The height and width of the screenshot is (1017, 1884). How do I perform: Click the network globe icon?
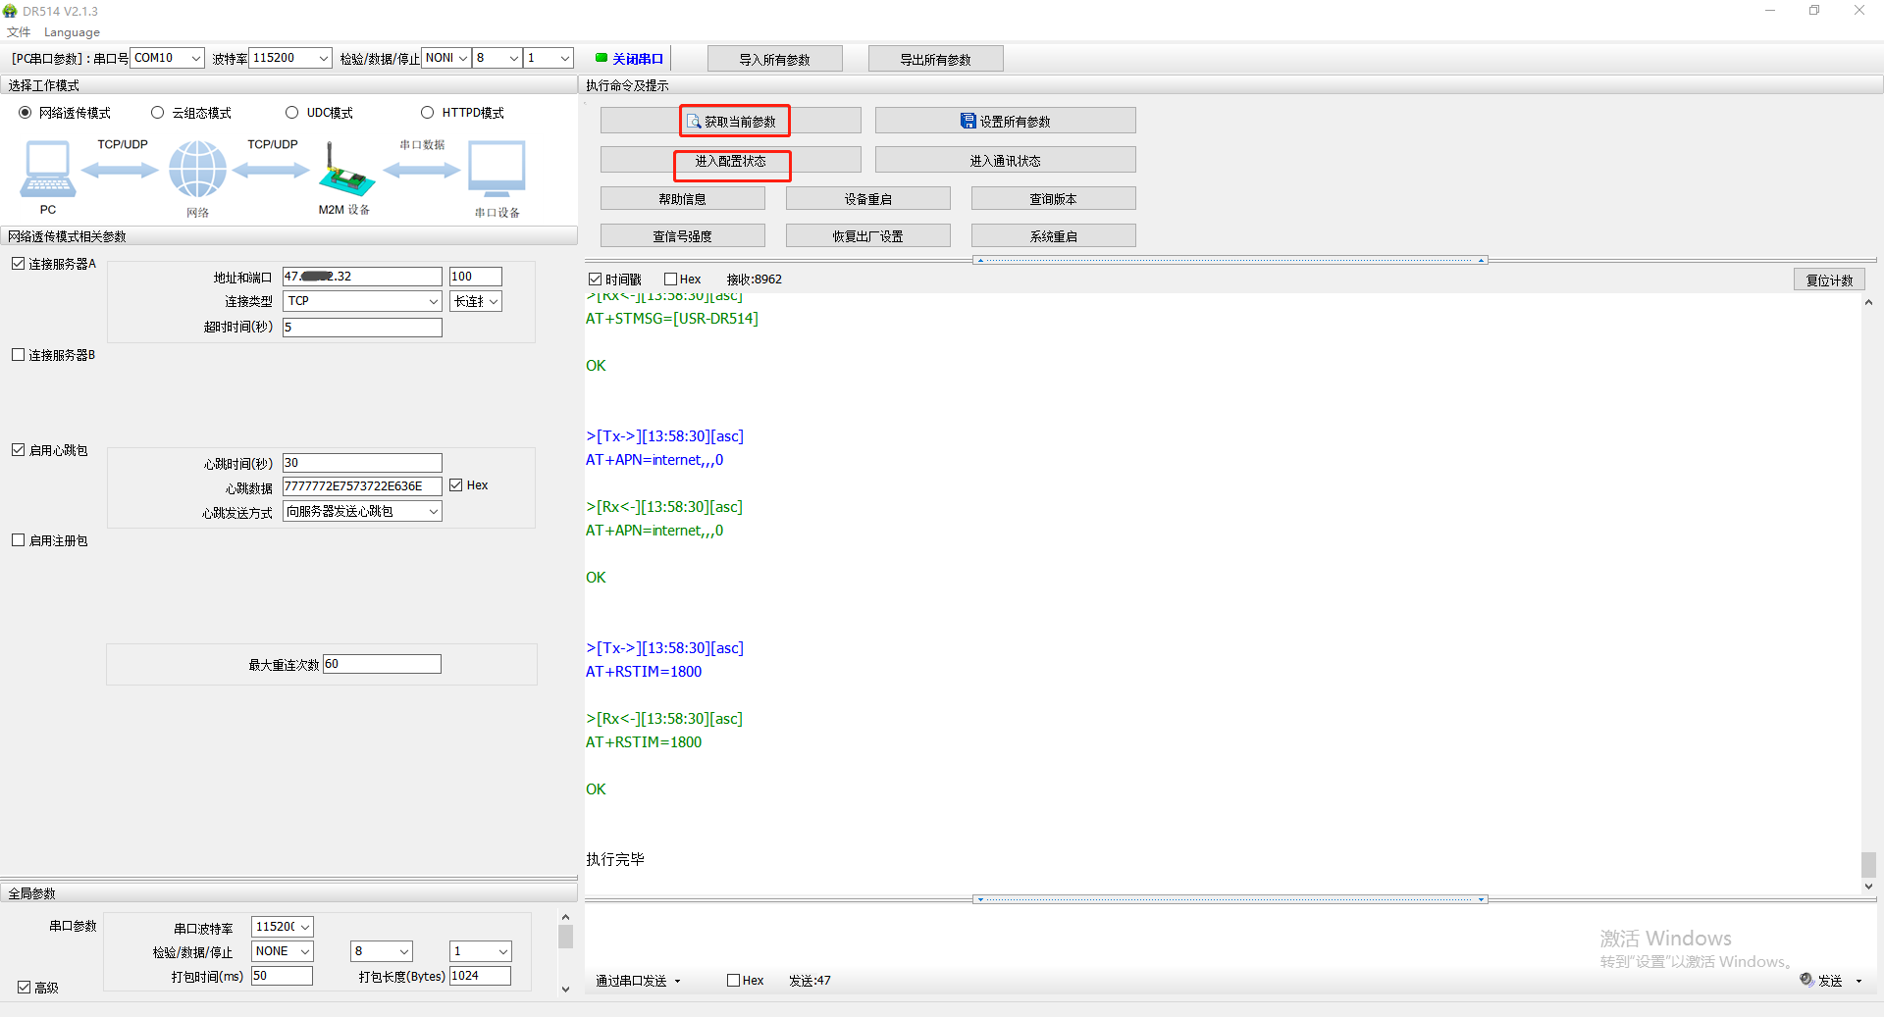[197, 169]
